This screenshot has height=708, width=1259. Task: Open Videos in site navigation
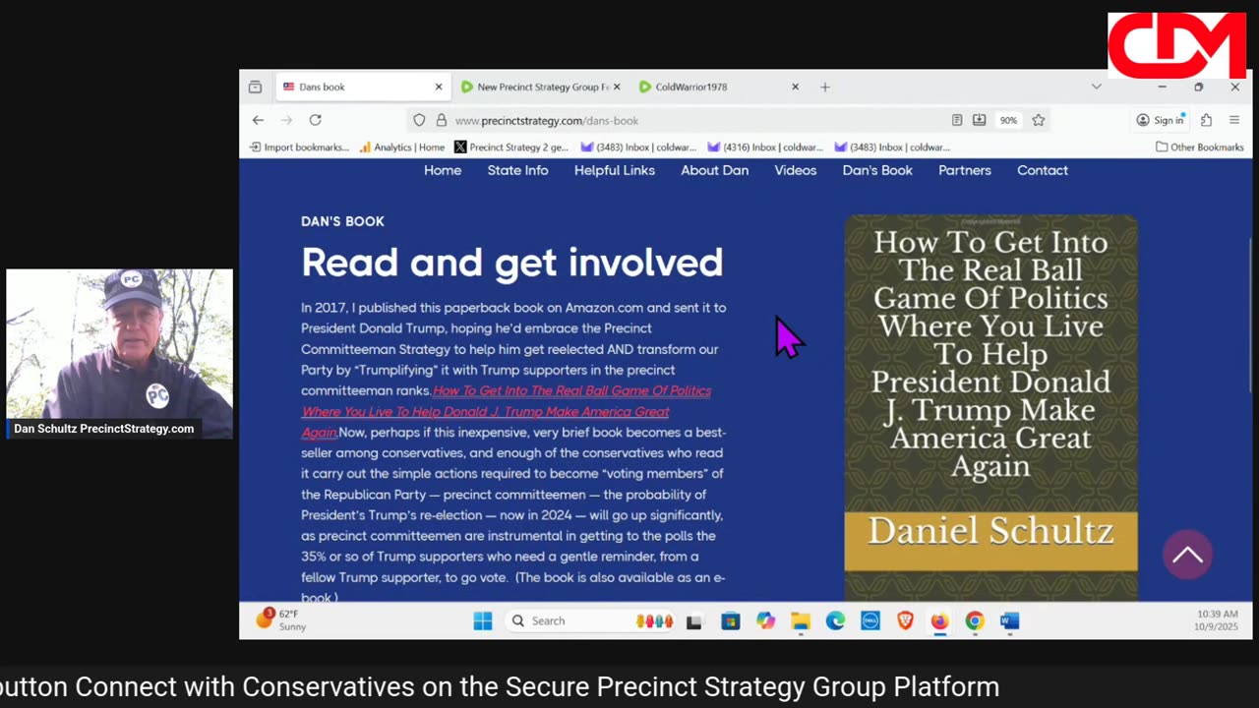click(x=796, y=170)
